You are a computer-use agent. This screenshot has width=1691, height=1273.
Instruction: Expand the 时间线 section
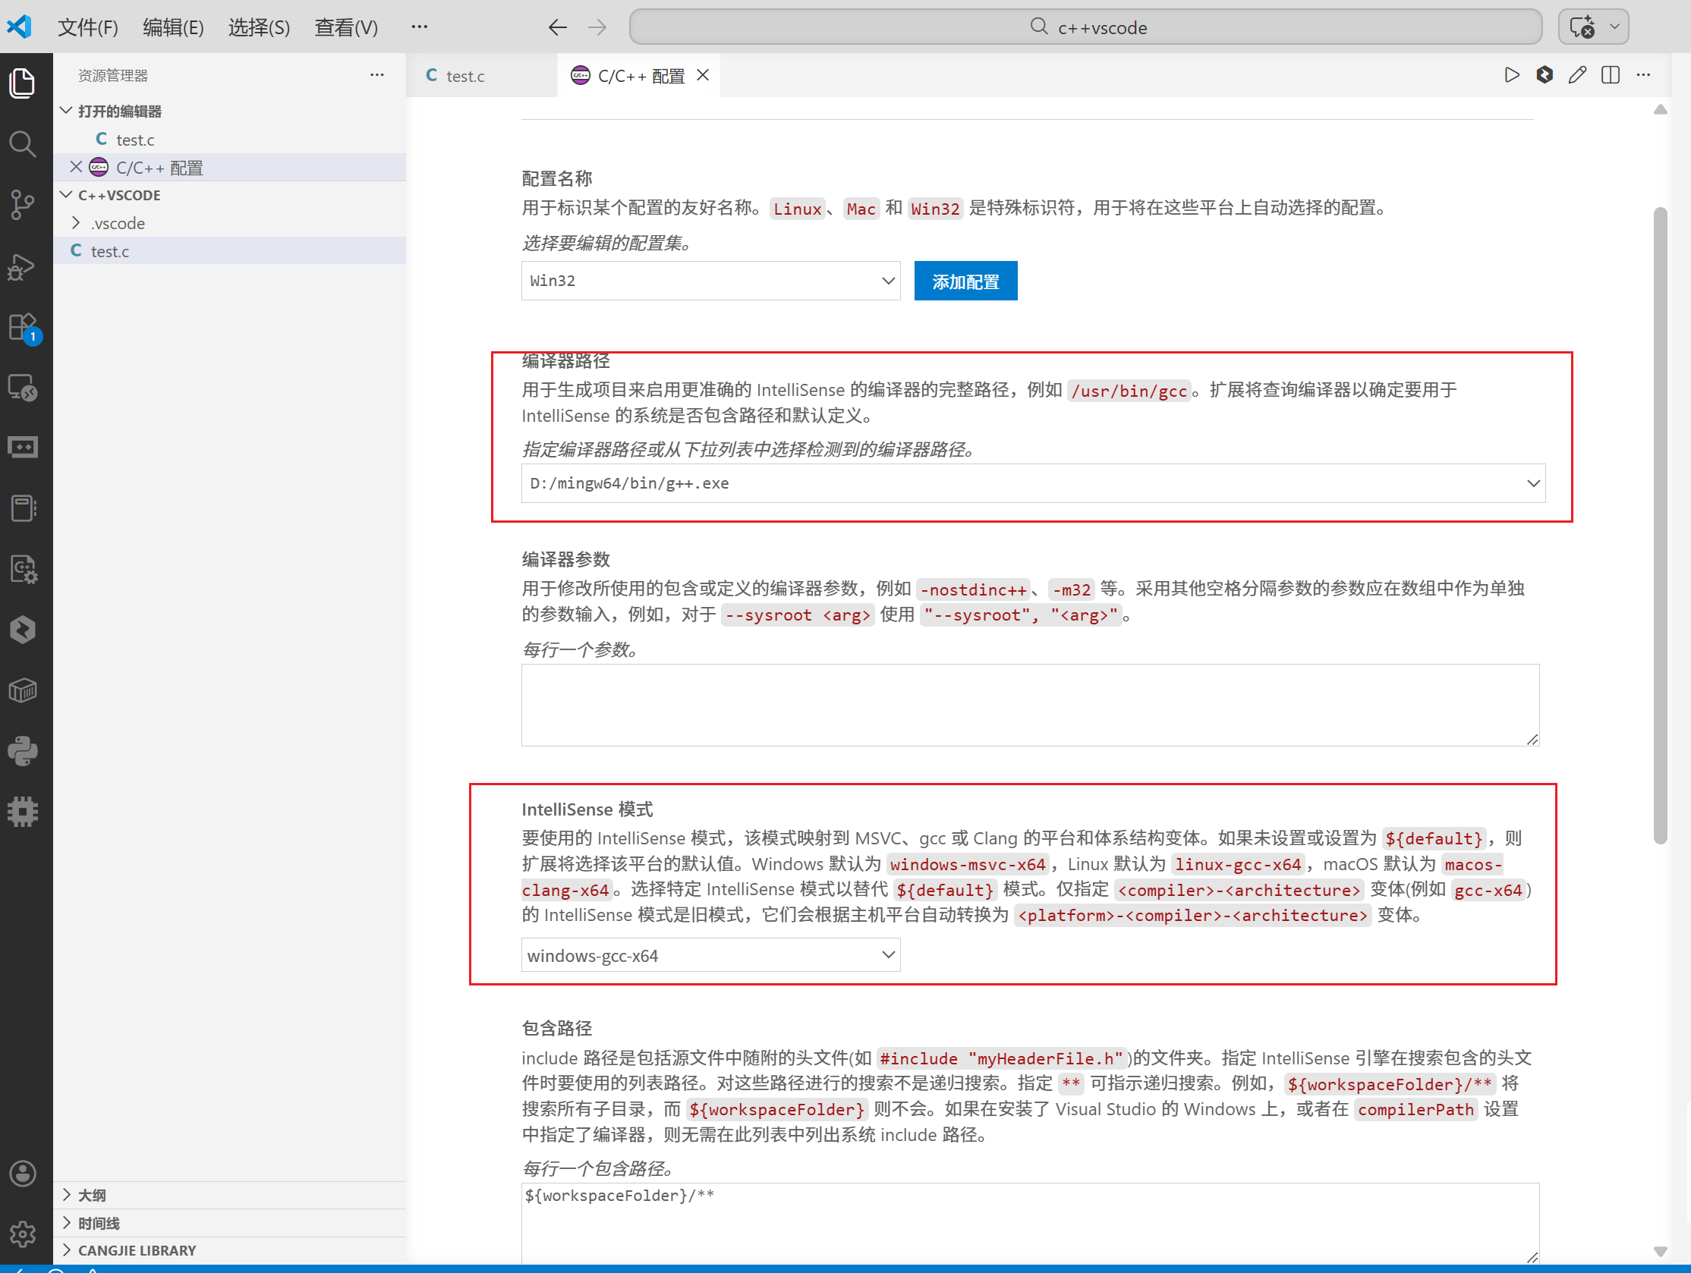point(230,1223)
